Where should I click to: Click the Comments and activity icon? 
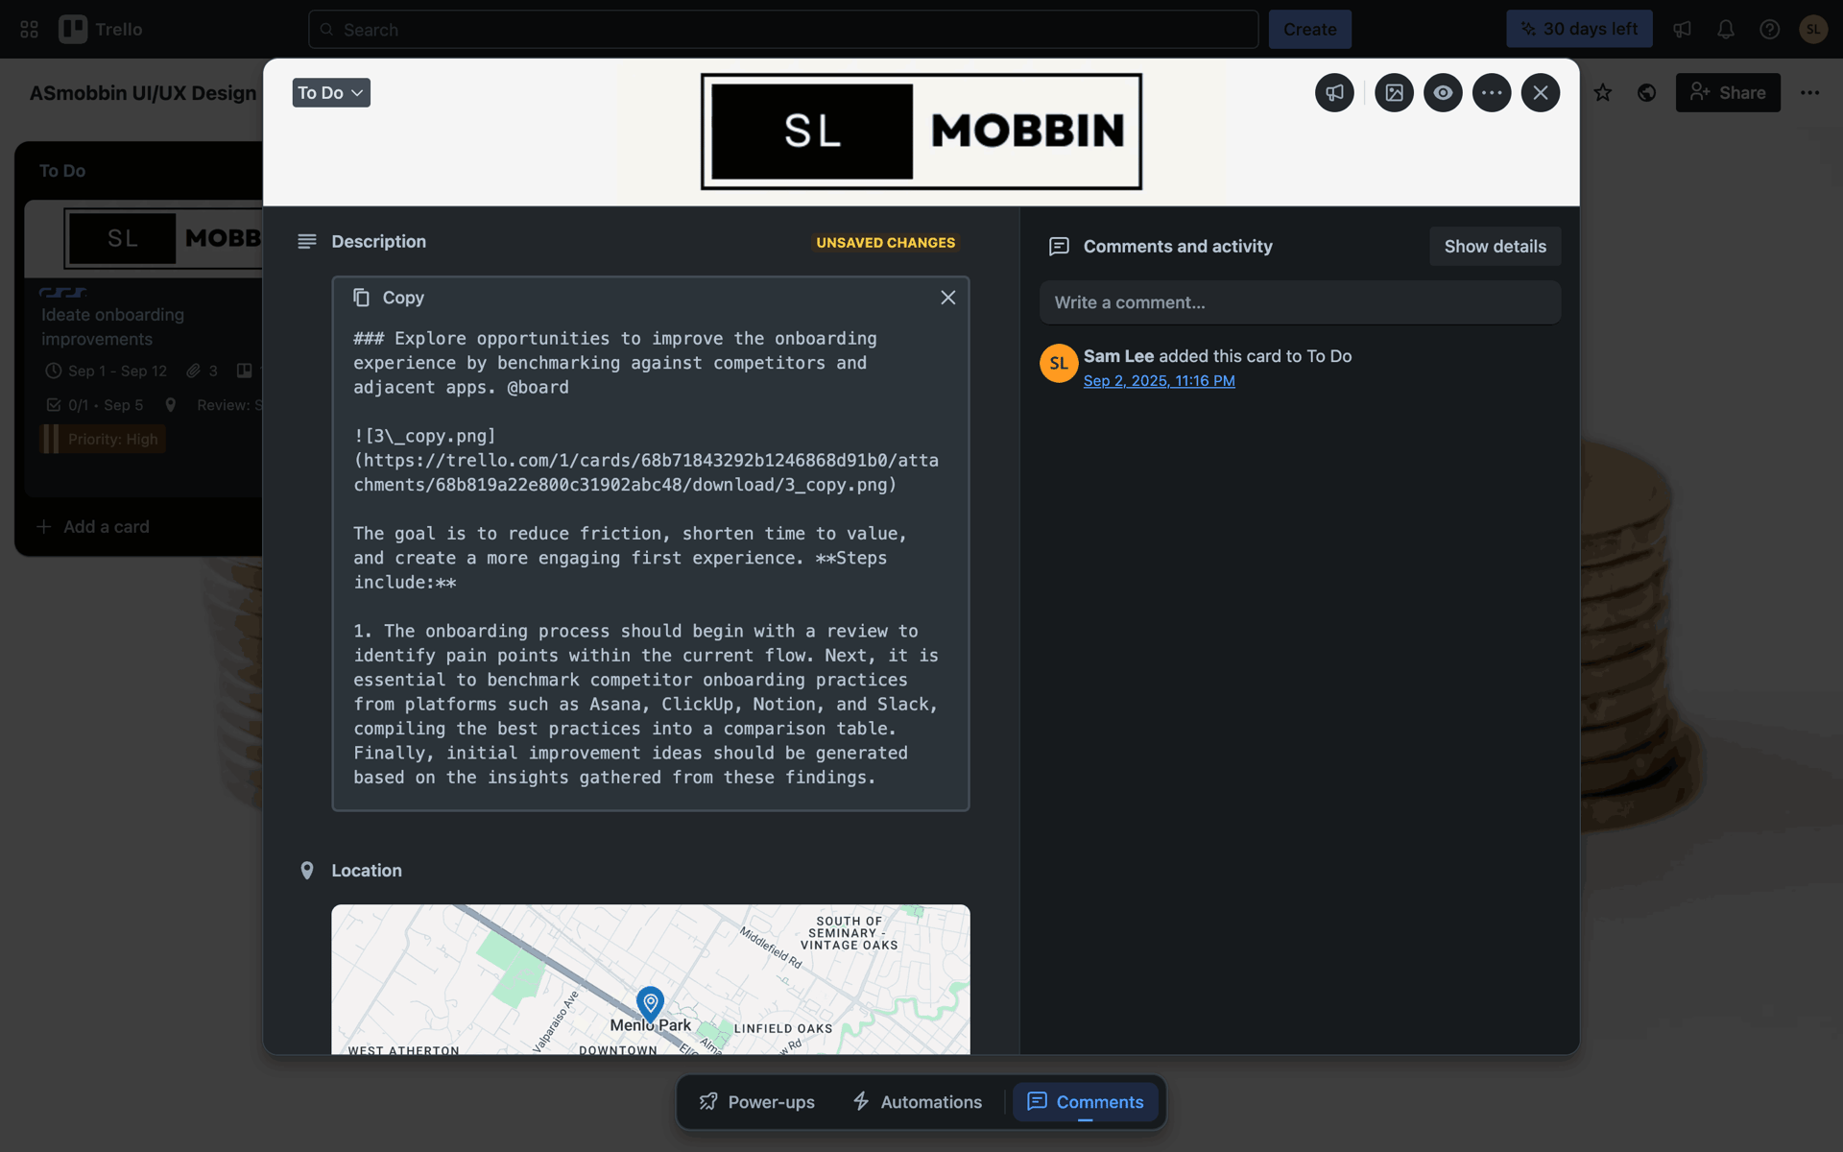(1059, 247)
